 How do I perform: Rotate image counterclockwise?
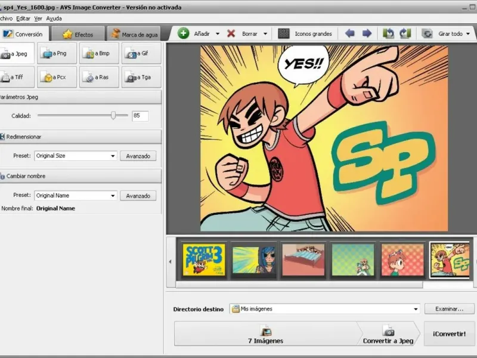click(388, 33)
